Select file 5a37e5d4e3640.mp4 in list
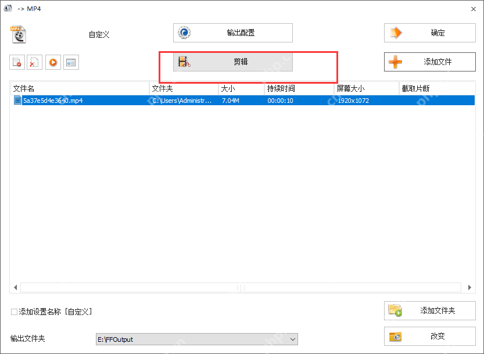This screenshot has height=354, width=484. click(x=53, y=101)
